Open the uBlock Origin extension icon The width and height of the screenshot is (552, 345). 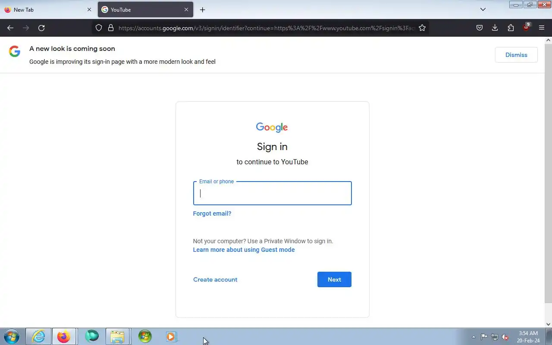[x=526, y=28]
